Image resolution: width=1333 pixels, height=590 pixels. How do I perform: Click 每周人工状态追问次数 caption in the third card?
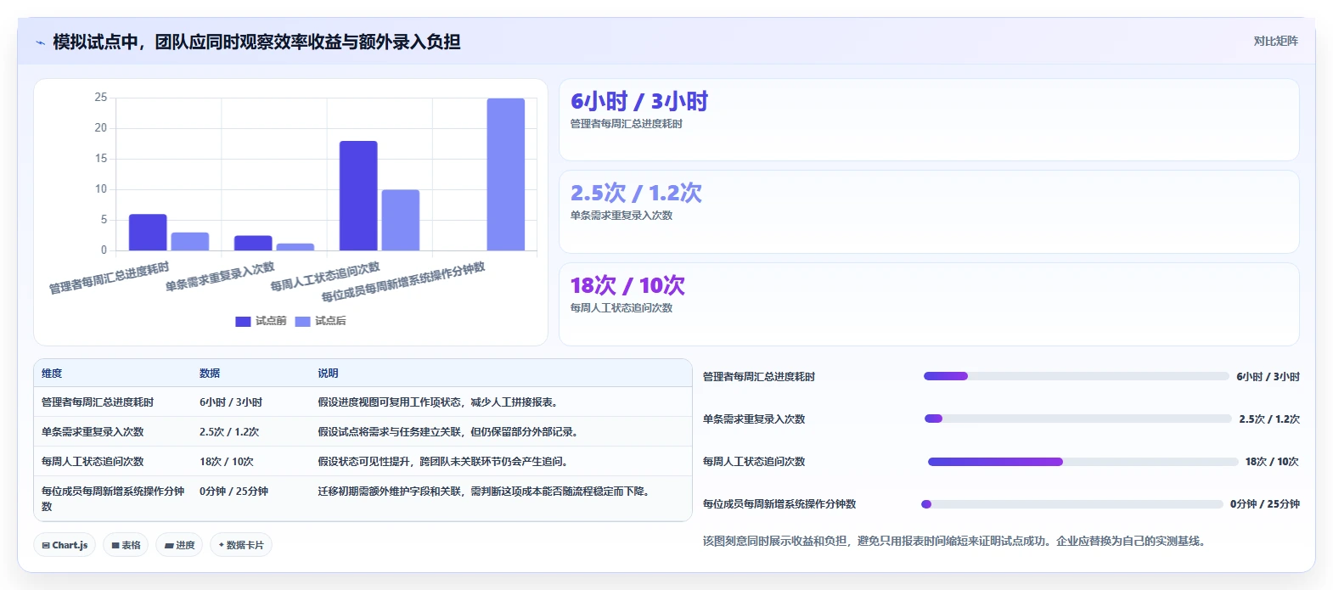622,308
